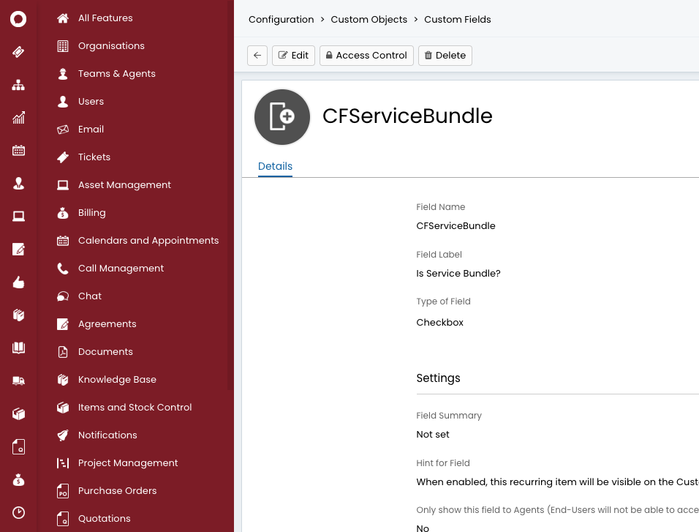Open the money bag icon in left rail
Screen dimensions: 699x532
(x=18, y=480)
